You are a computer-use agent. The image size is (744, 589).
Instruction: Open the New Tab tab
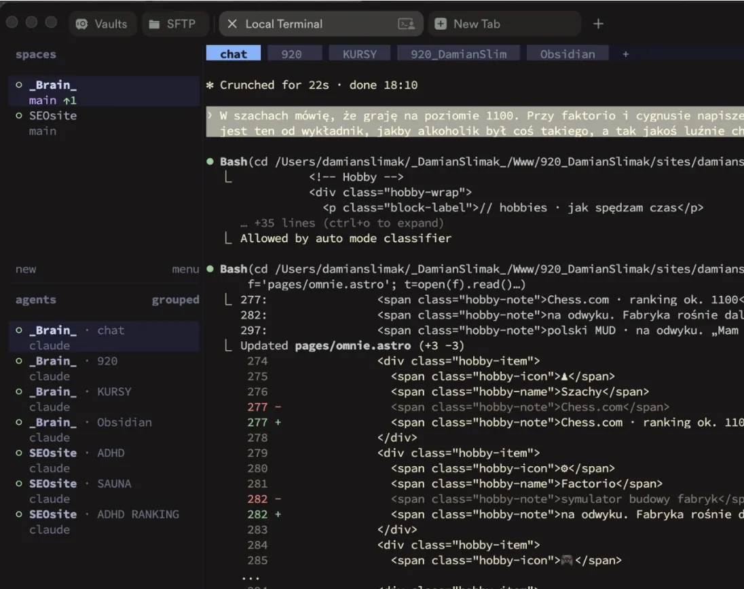504,24
